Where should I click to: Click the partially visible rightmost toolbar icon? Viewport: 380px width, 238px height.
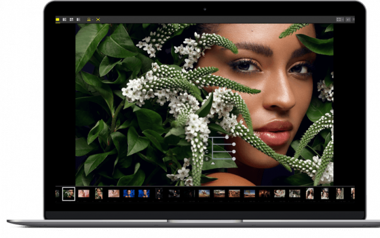point(353,19)
